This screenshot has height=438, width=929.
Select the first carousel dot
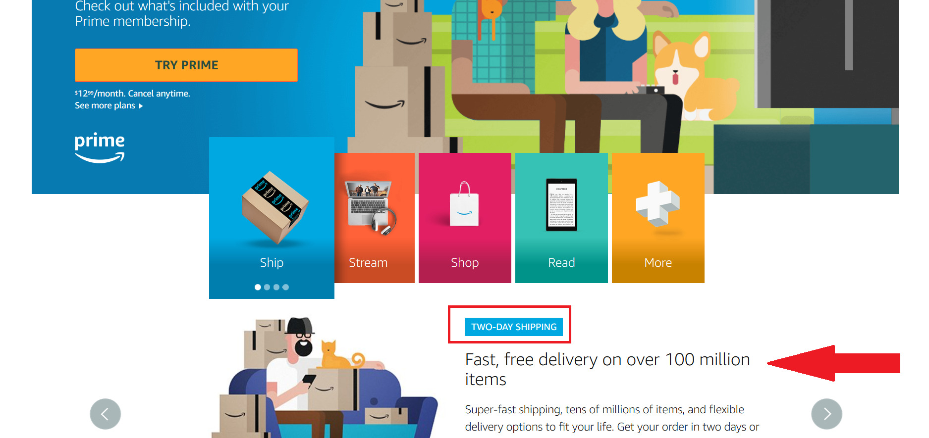tap(258, 287)
